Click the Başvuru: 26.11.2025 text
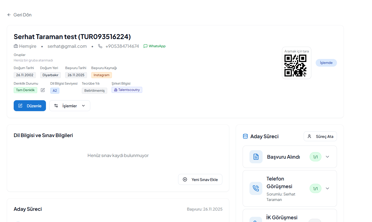 pos(205,209)
